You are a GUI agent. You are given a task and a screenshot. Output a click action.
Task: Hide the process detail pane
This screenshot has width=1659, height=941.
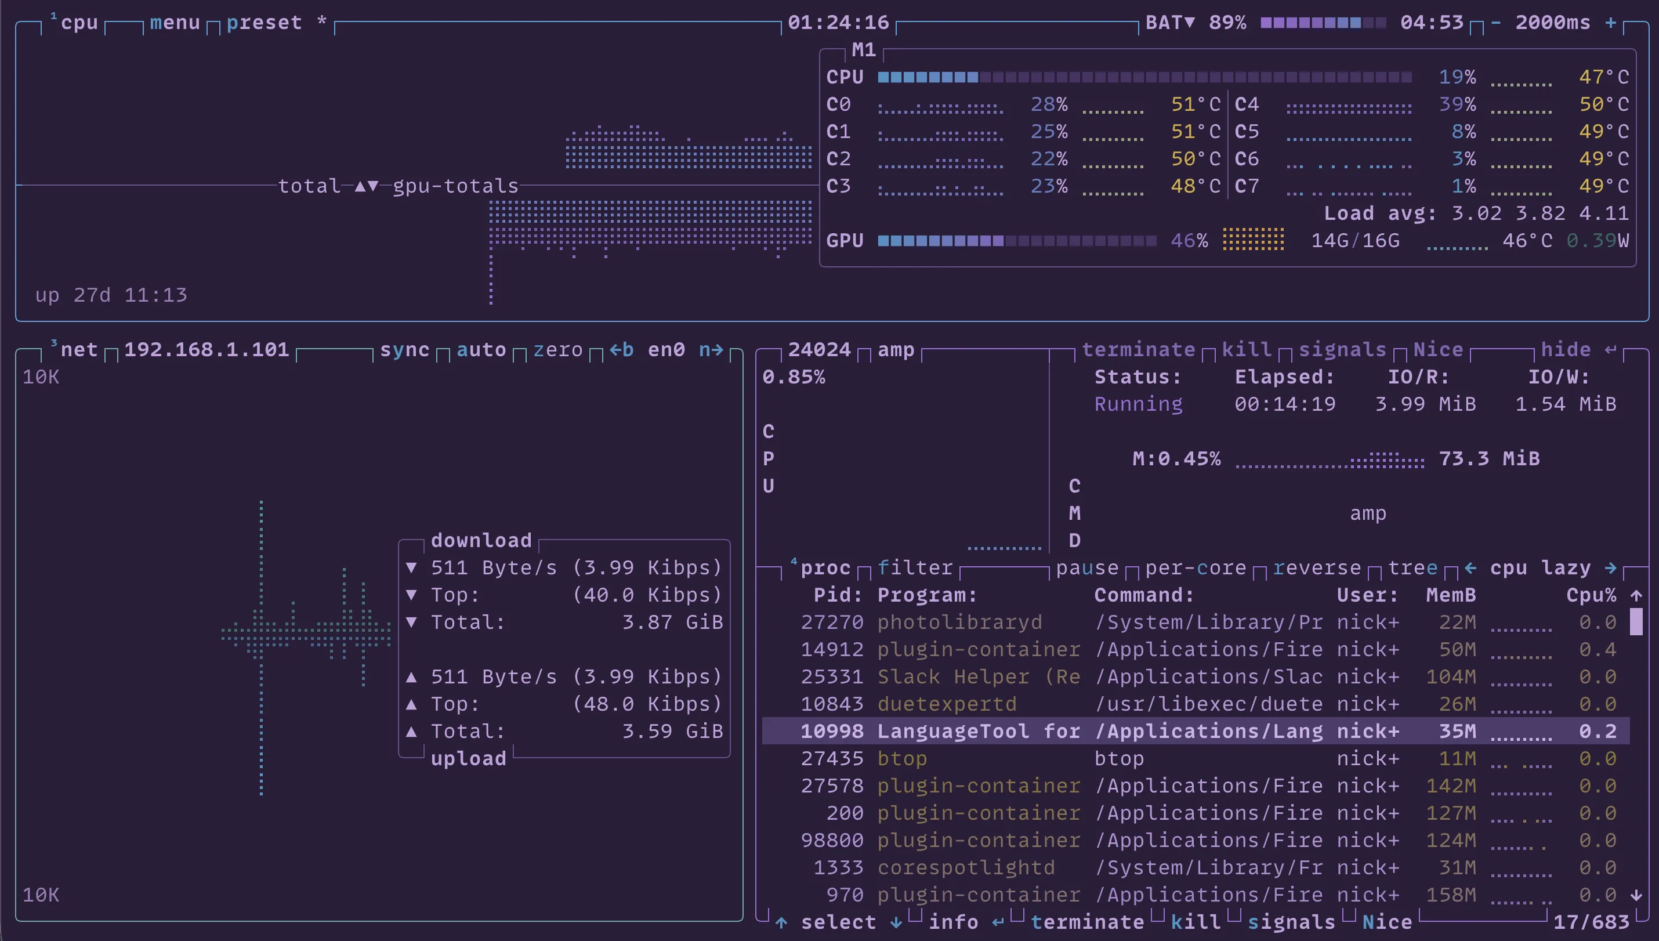1578,350
